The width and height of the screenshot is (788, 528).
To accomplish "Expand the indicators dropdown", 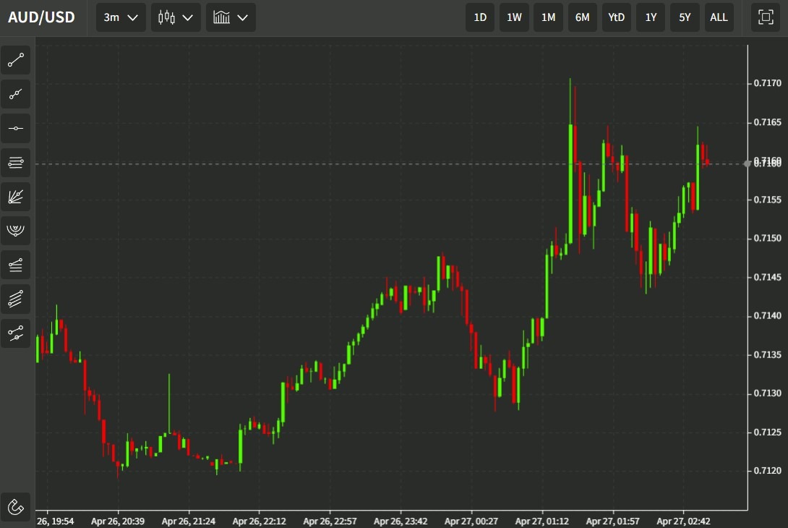I will tap(231, 17).
